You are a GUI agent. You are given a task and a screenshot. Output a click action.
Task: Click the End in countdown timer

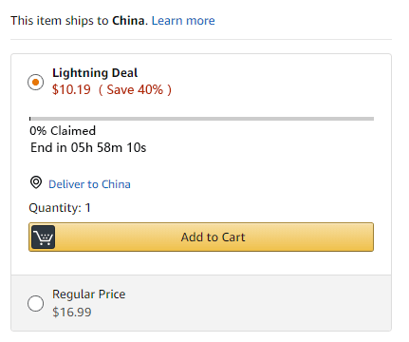[x=88, y=147]
